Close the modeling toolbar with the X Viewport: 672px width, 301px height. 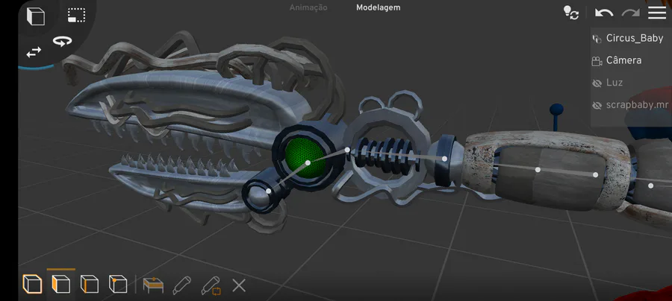point(239,285)
